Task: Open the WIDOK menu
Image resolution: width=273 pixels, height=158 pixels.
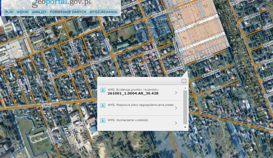Action: pos(23,12)
